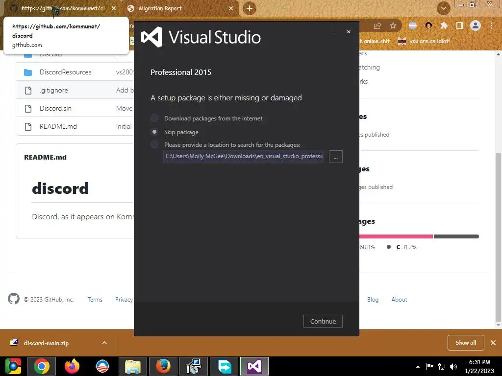
Task: Click the avatar face extension icon
Action: point(428,25)
